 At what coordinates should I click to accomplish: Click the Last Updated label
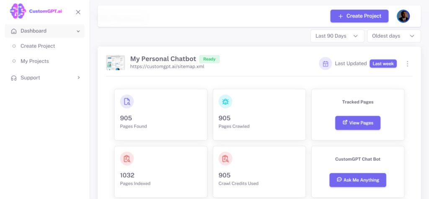click(351, 64)
